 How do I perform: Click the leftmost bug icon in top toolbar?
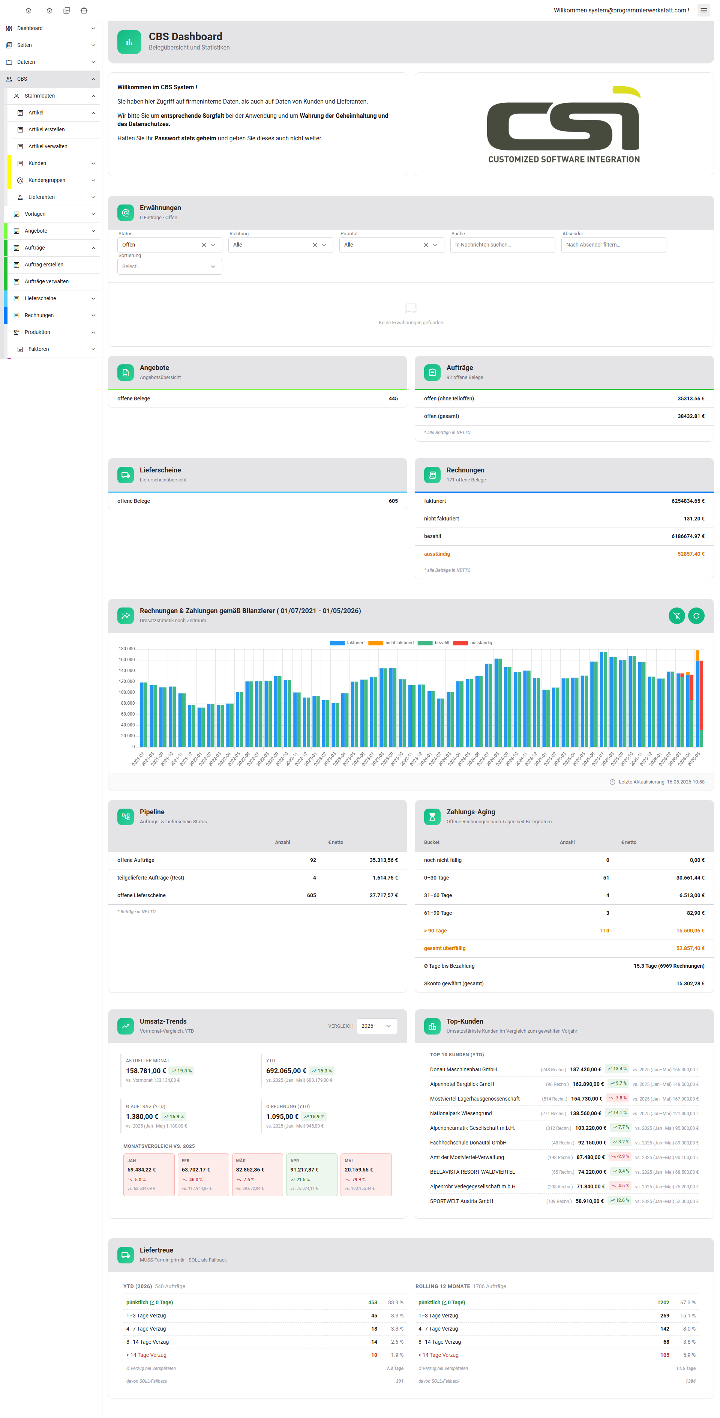tap(28, 11)
